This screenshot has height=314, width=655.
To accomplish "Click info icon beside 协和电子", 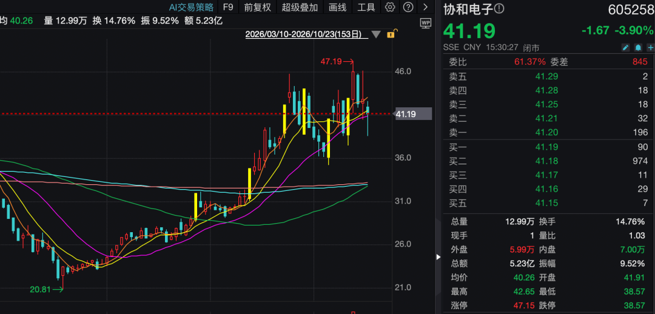I will coord(499,8).
